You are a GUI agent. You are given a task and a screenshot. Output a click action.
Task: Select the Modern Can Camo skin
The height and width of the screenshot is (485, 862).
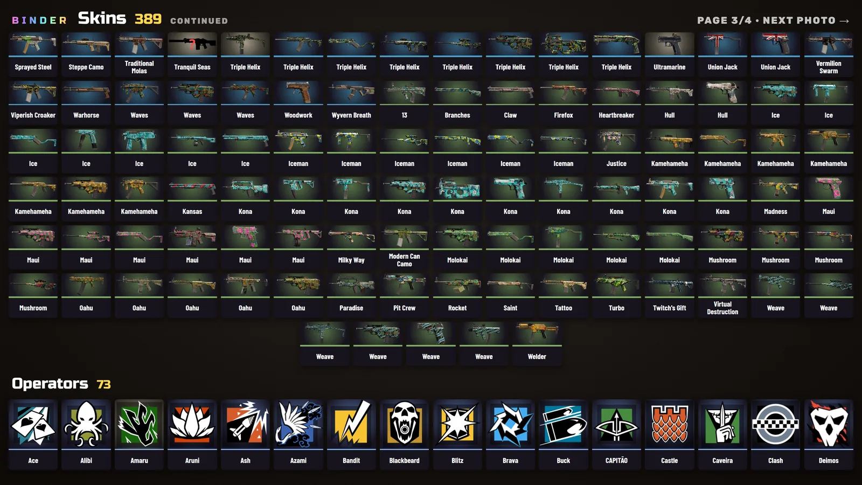click(x=405, y=247)
